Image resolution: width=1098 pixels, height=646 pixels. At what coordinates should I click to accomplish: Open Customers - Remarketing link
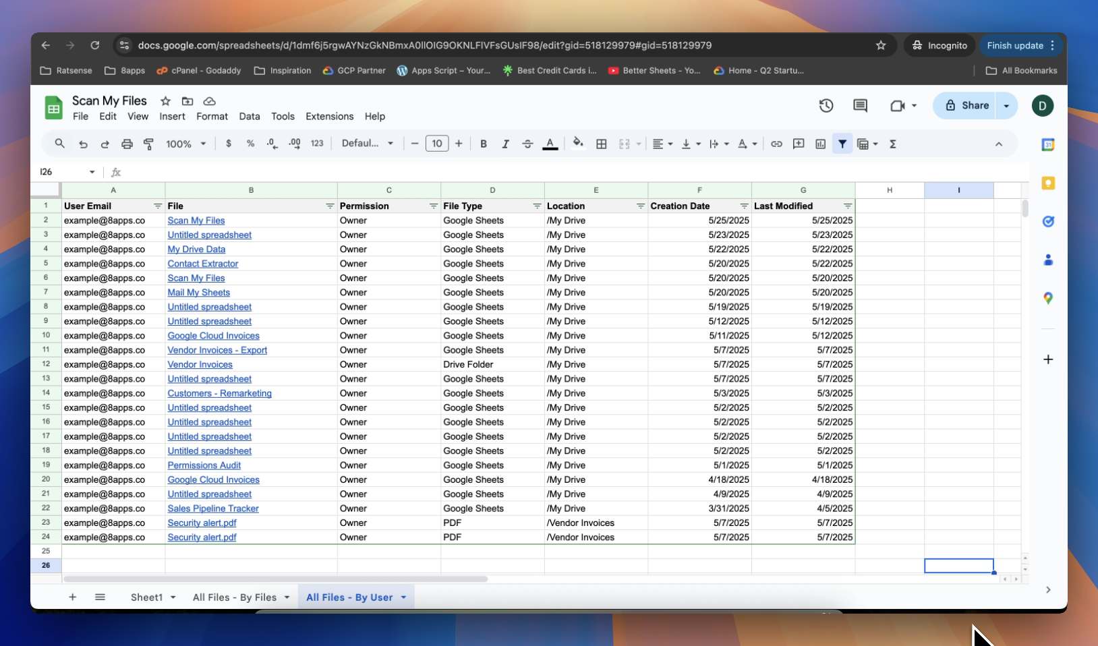[x=220, y=393]
